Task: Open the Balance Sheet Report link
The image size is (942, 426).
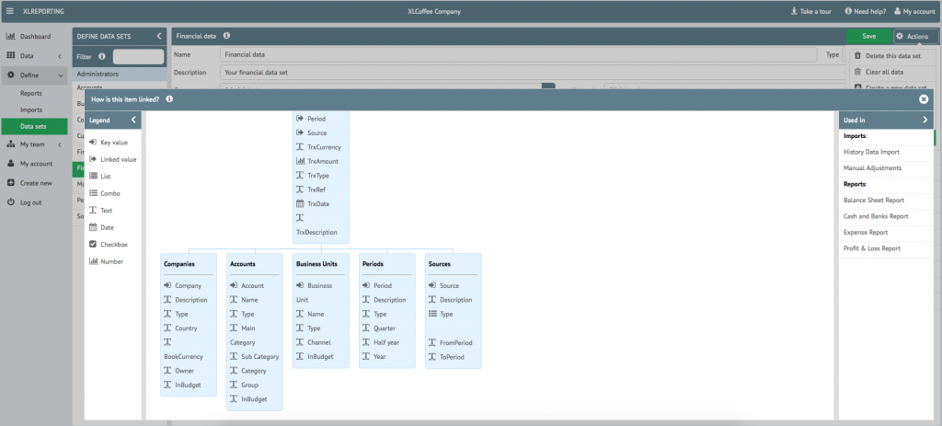Action: point(873,200)
